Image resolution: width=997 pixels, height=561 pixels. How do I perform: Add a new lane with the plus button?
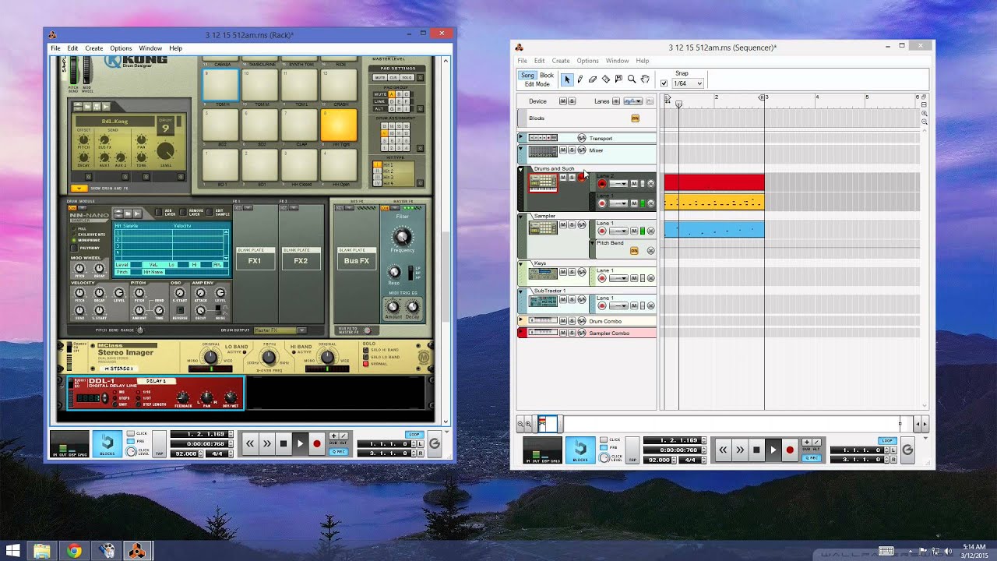(616, 101)
